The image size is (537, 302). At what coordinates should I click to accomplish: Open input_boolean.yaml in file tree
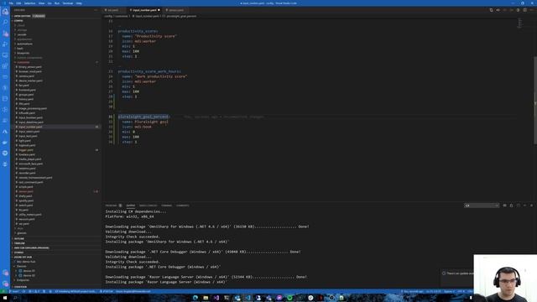[30, 117]
